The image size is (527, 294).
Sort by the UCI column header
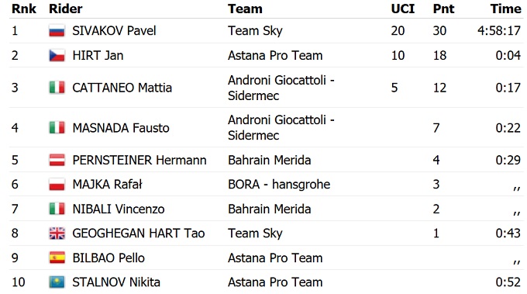[x=403, y=9]
